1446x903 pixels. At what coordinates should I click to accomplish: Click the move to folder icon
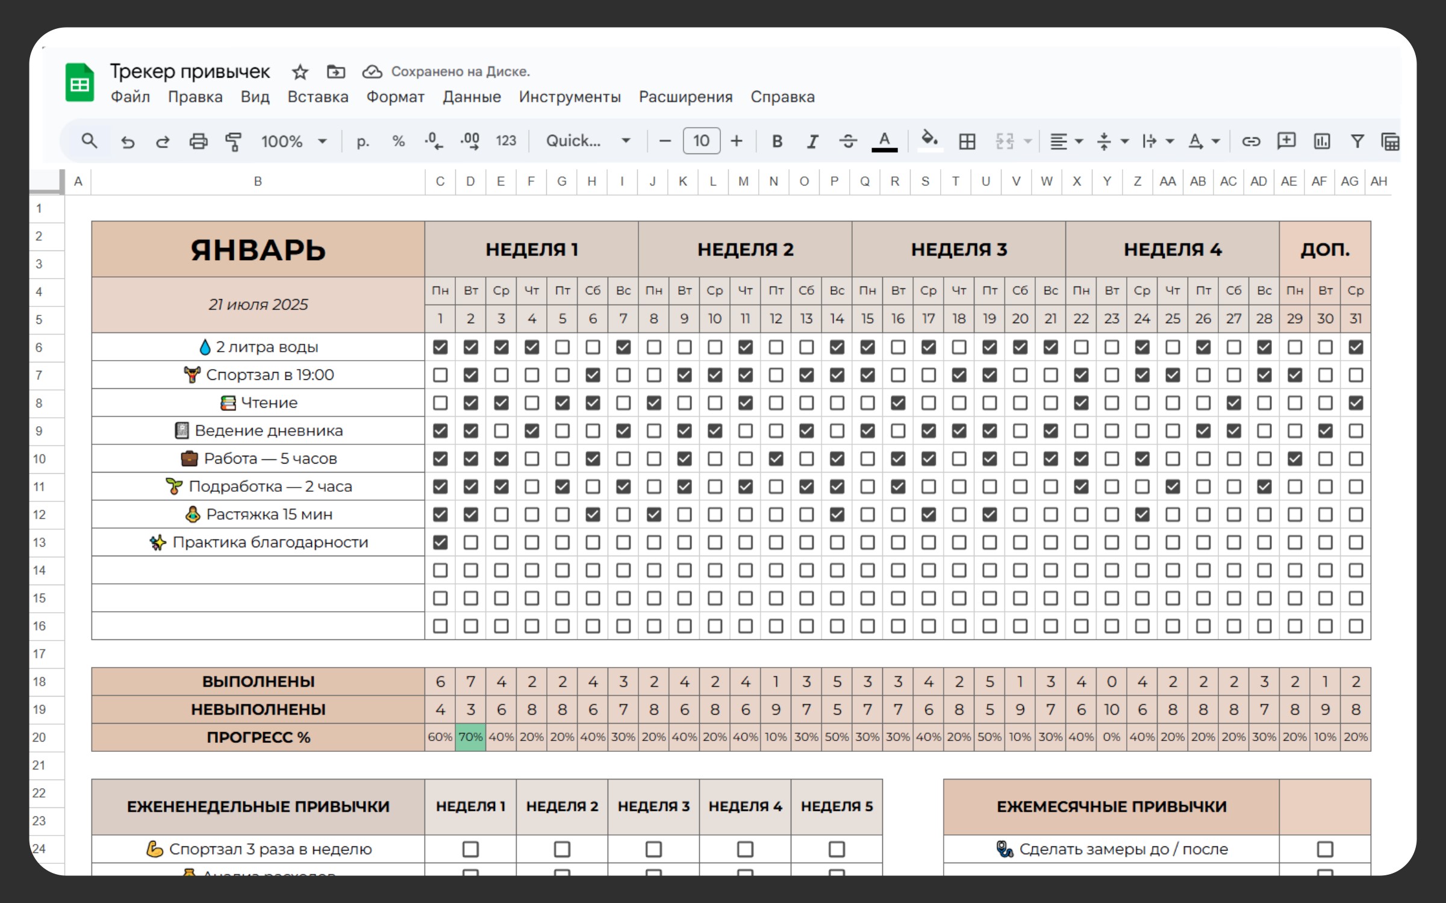coord(335,72)
